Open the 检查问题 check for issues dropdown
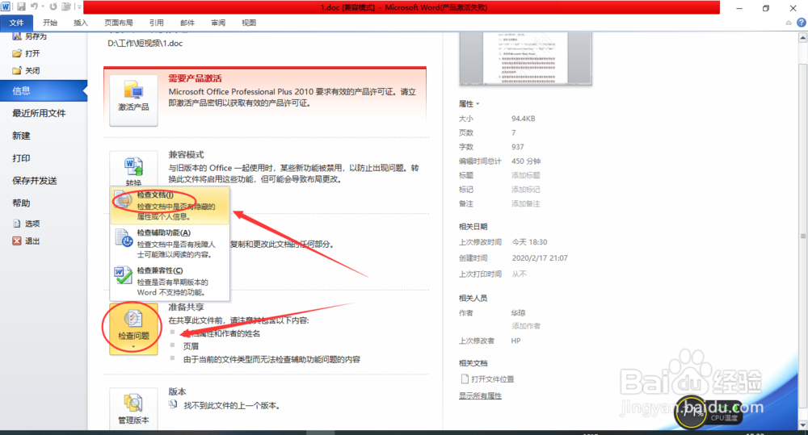Screen dimensions: 808x435 (133, 329)
